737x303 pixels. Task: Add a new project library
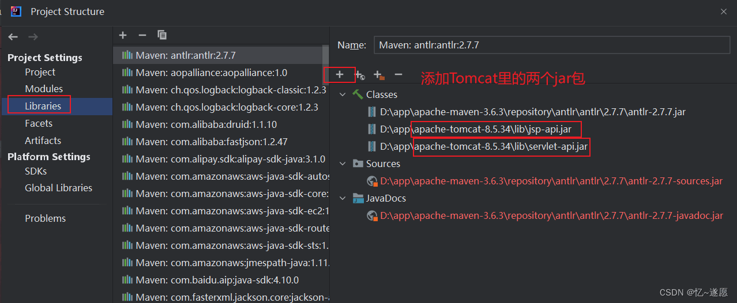[x=123, y=35]
